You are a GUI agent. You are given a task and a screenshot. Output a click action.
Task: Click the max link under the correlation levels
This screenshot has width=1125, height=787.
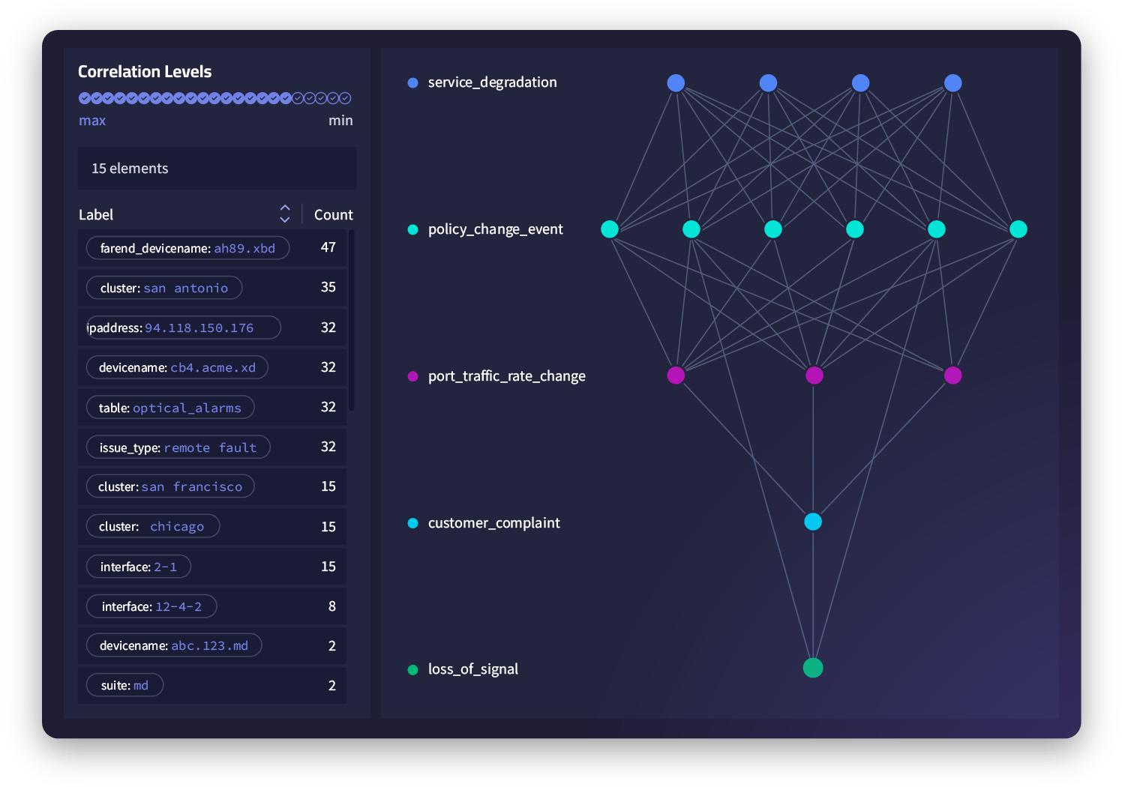(x=91, y=120)
